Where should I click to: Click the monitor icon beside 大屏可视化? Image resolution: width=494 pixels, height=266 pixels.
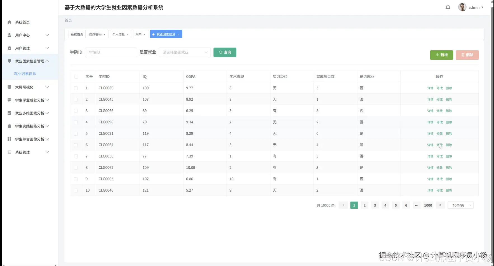(10, 87)
